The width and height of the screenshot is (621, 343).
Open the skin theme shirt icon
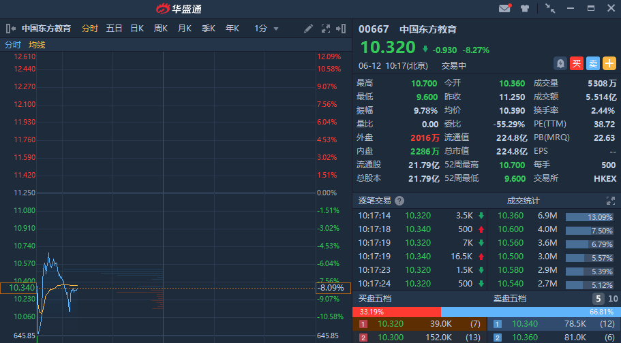coord(525,8)
